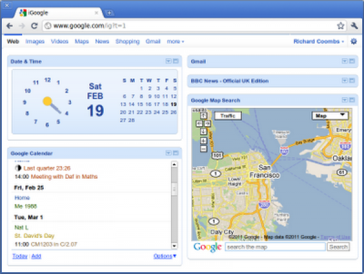The height and width of the screenshot is (274, 364).
Task: Open the Videos navigation link
Action: (59, 42)
